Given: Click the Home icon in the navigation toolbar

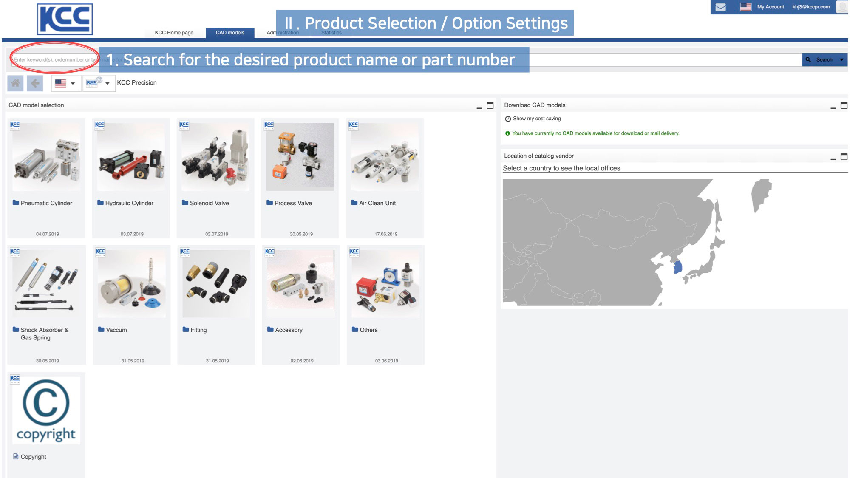Looking at the screenshot, I should [x=16, y=83].
